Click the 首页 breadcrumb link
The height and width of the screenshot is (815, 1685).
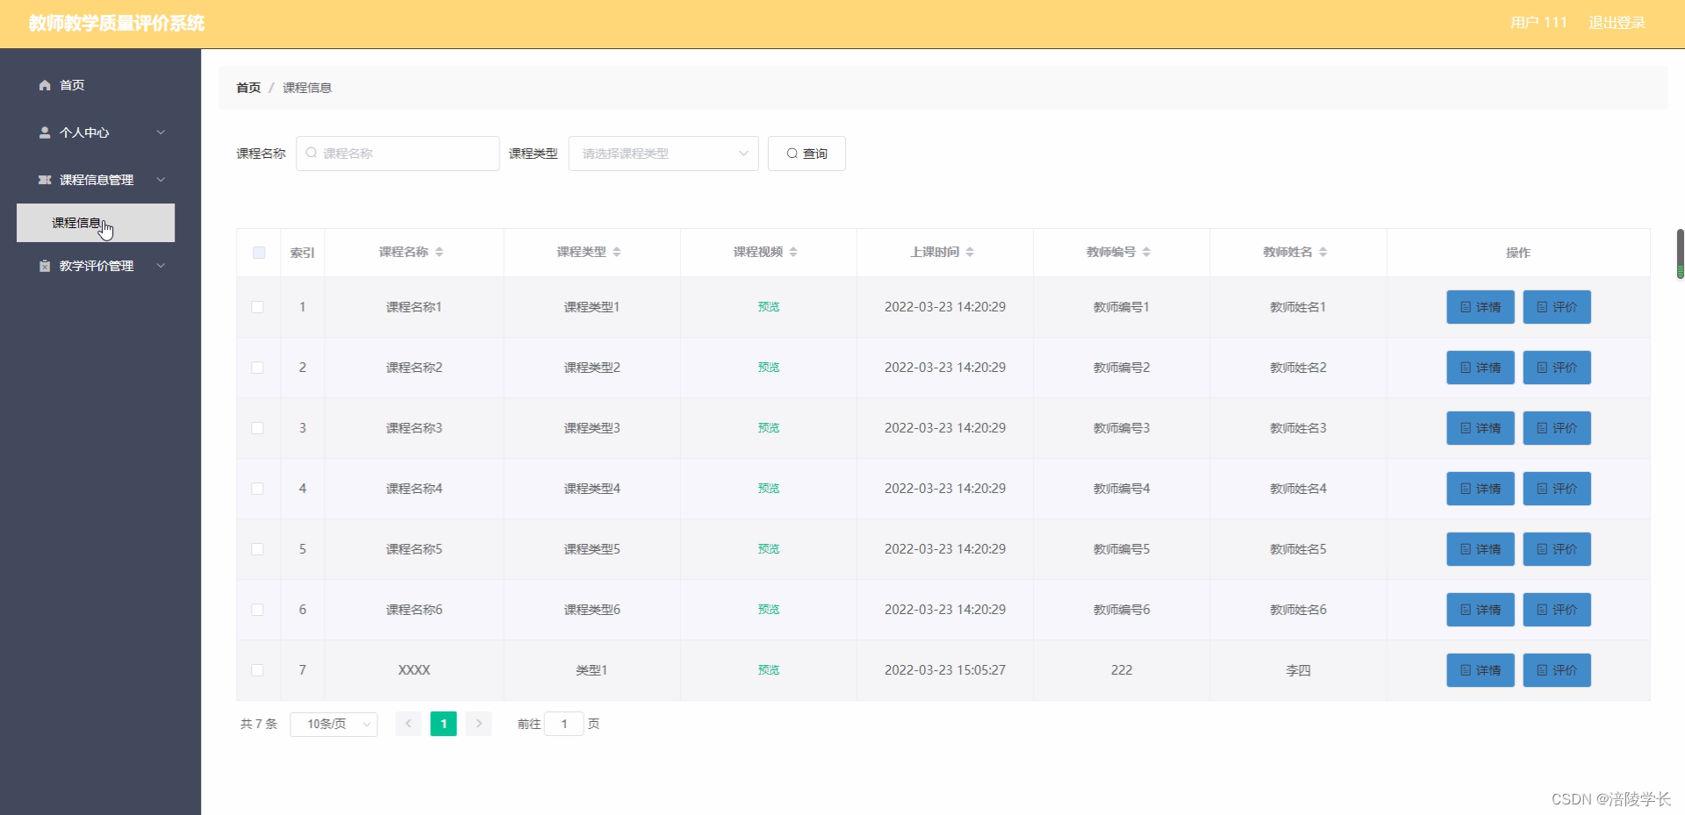click(x=248, y=88)
